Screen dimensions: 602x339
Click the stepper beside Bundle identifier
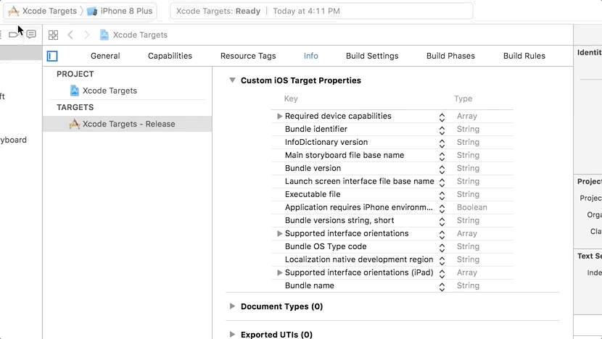442,130
